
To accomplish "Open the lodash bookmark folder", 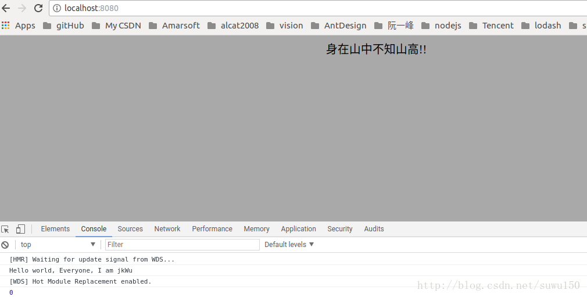I will pos(541,26).
